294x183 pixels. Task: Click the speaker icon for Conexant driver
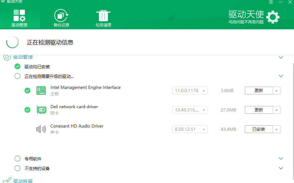[x=41, y=129]
